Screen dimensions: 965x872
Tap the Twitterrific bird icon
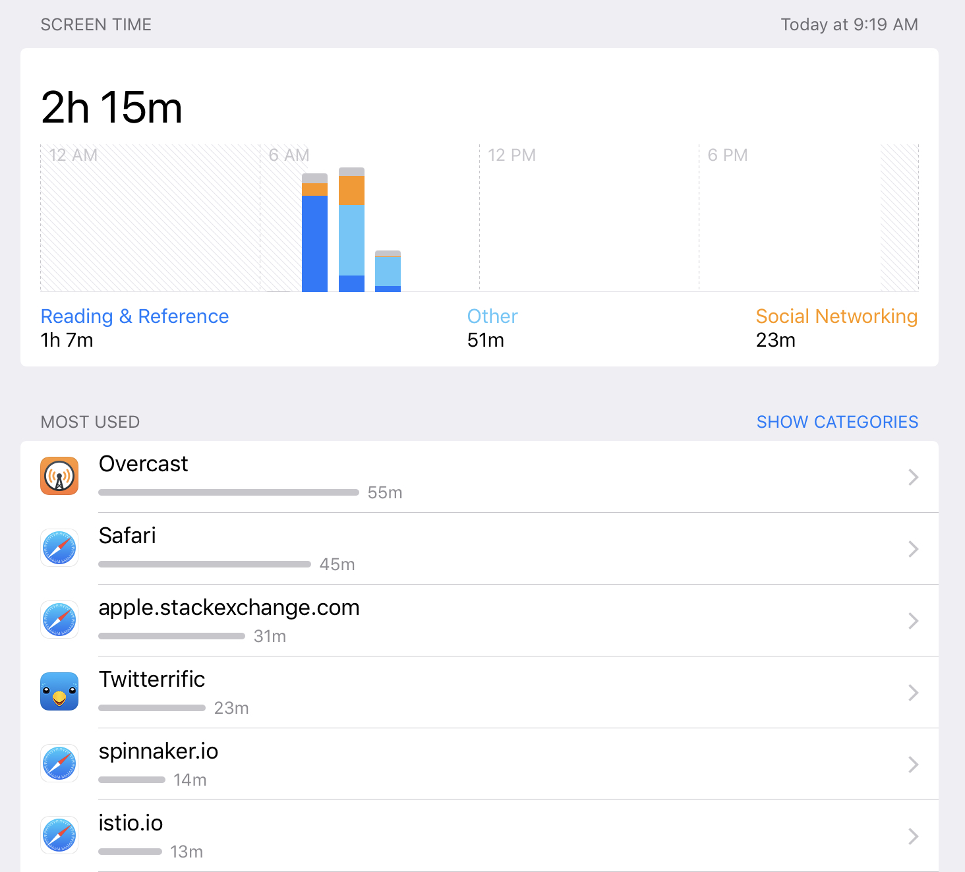point(59,691)
